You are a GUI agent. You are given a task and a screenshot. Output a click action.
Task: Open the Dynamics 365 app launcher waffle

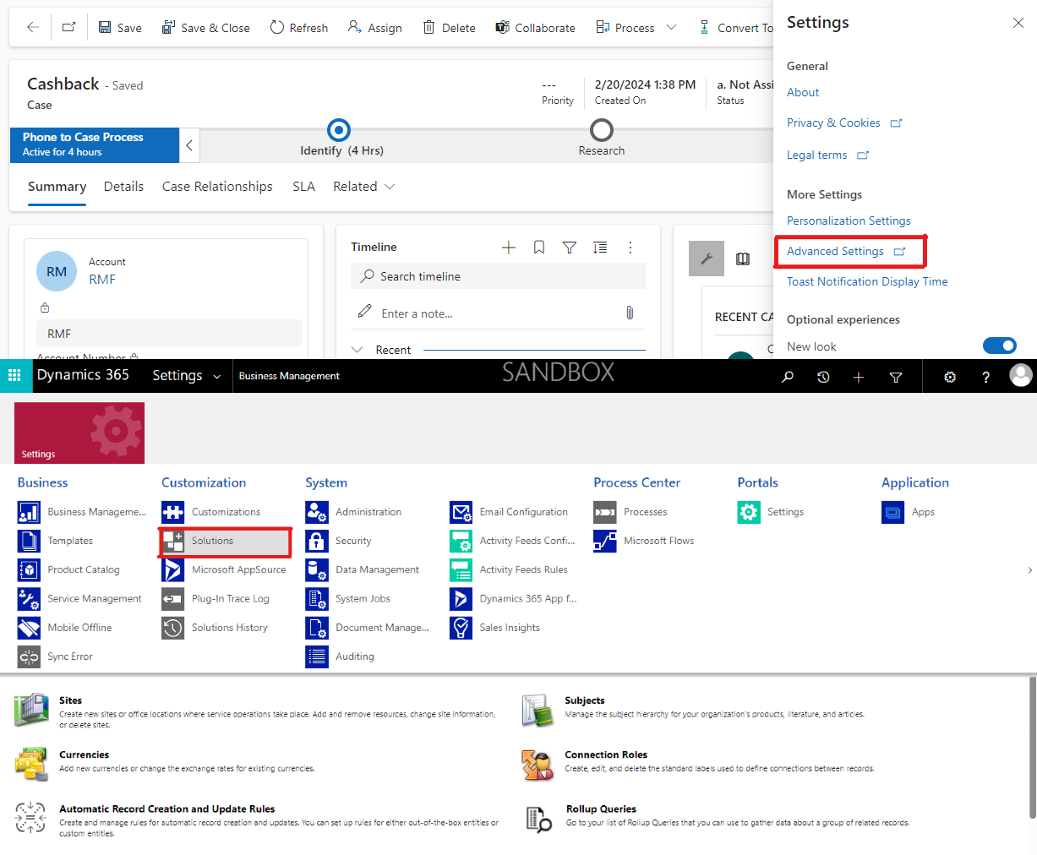[16, 375]
